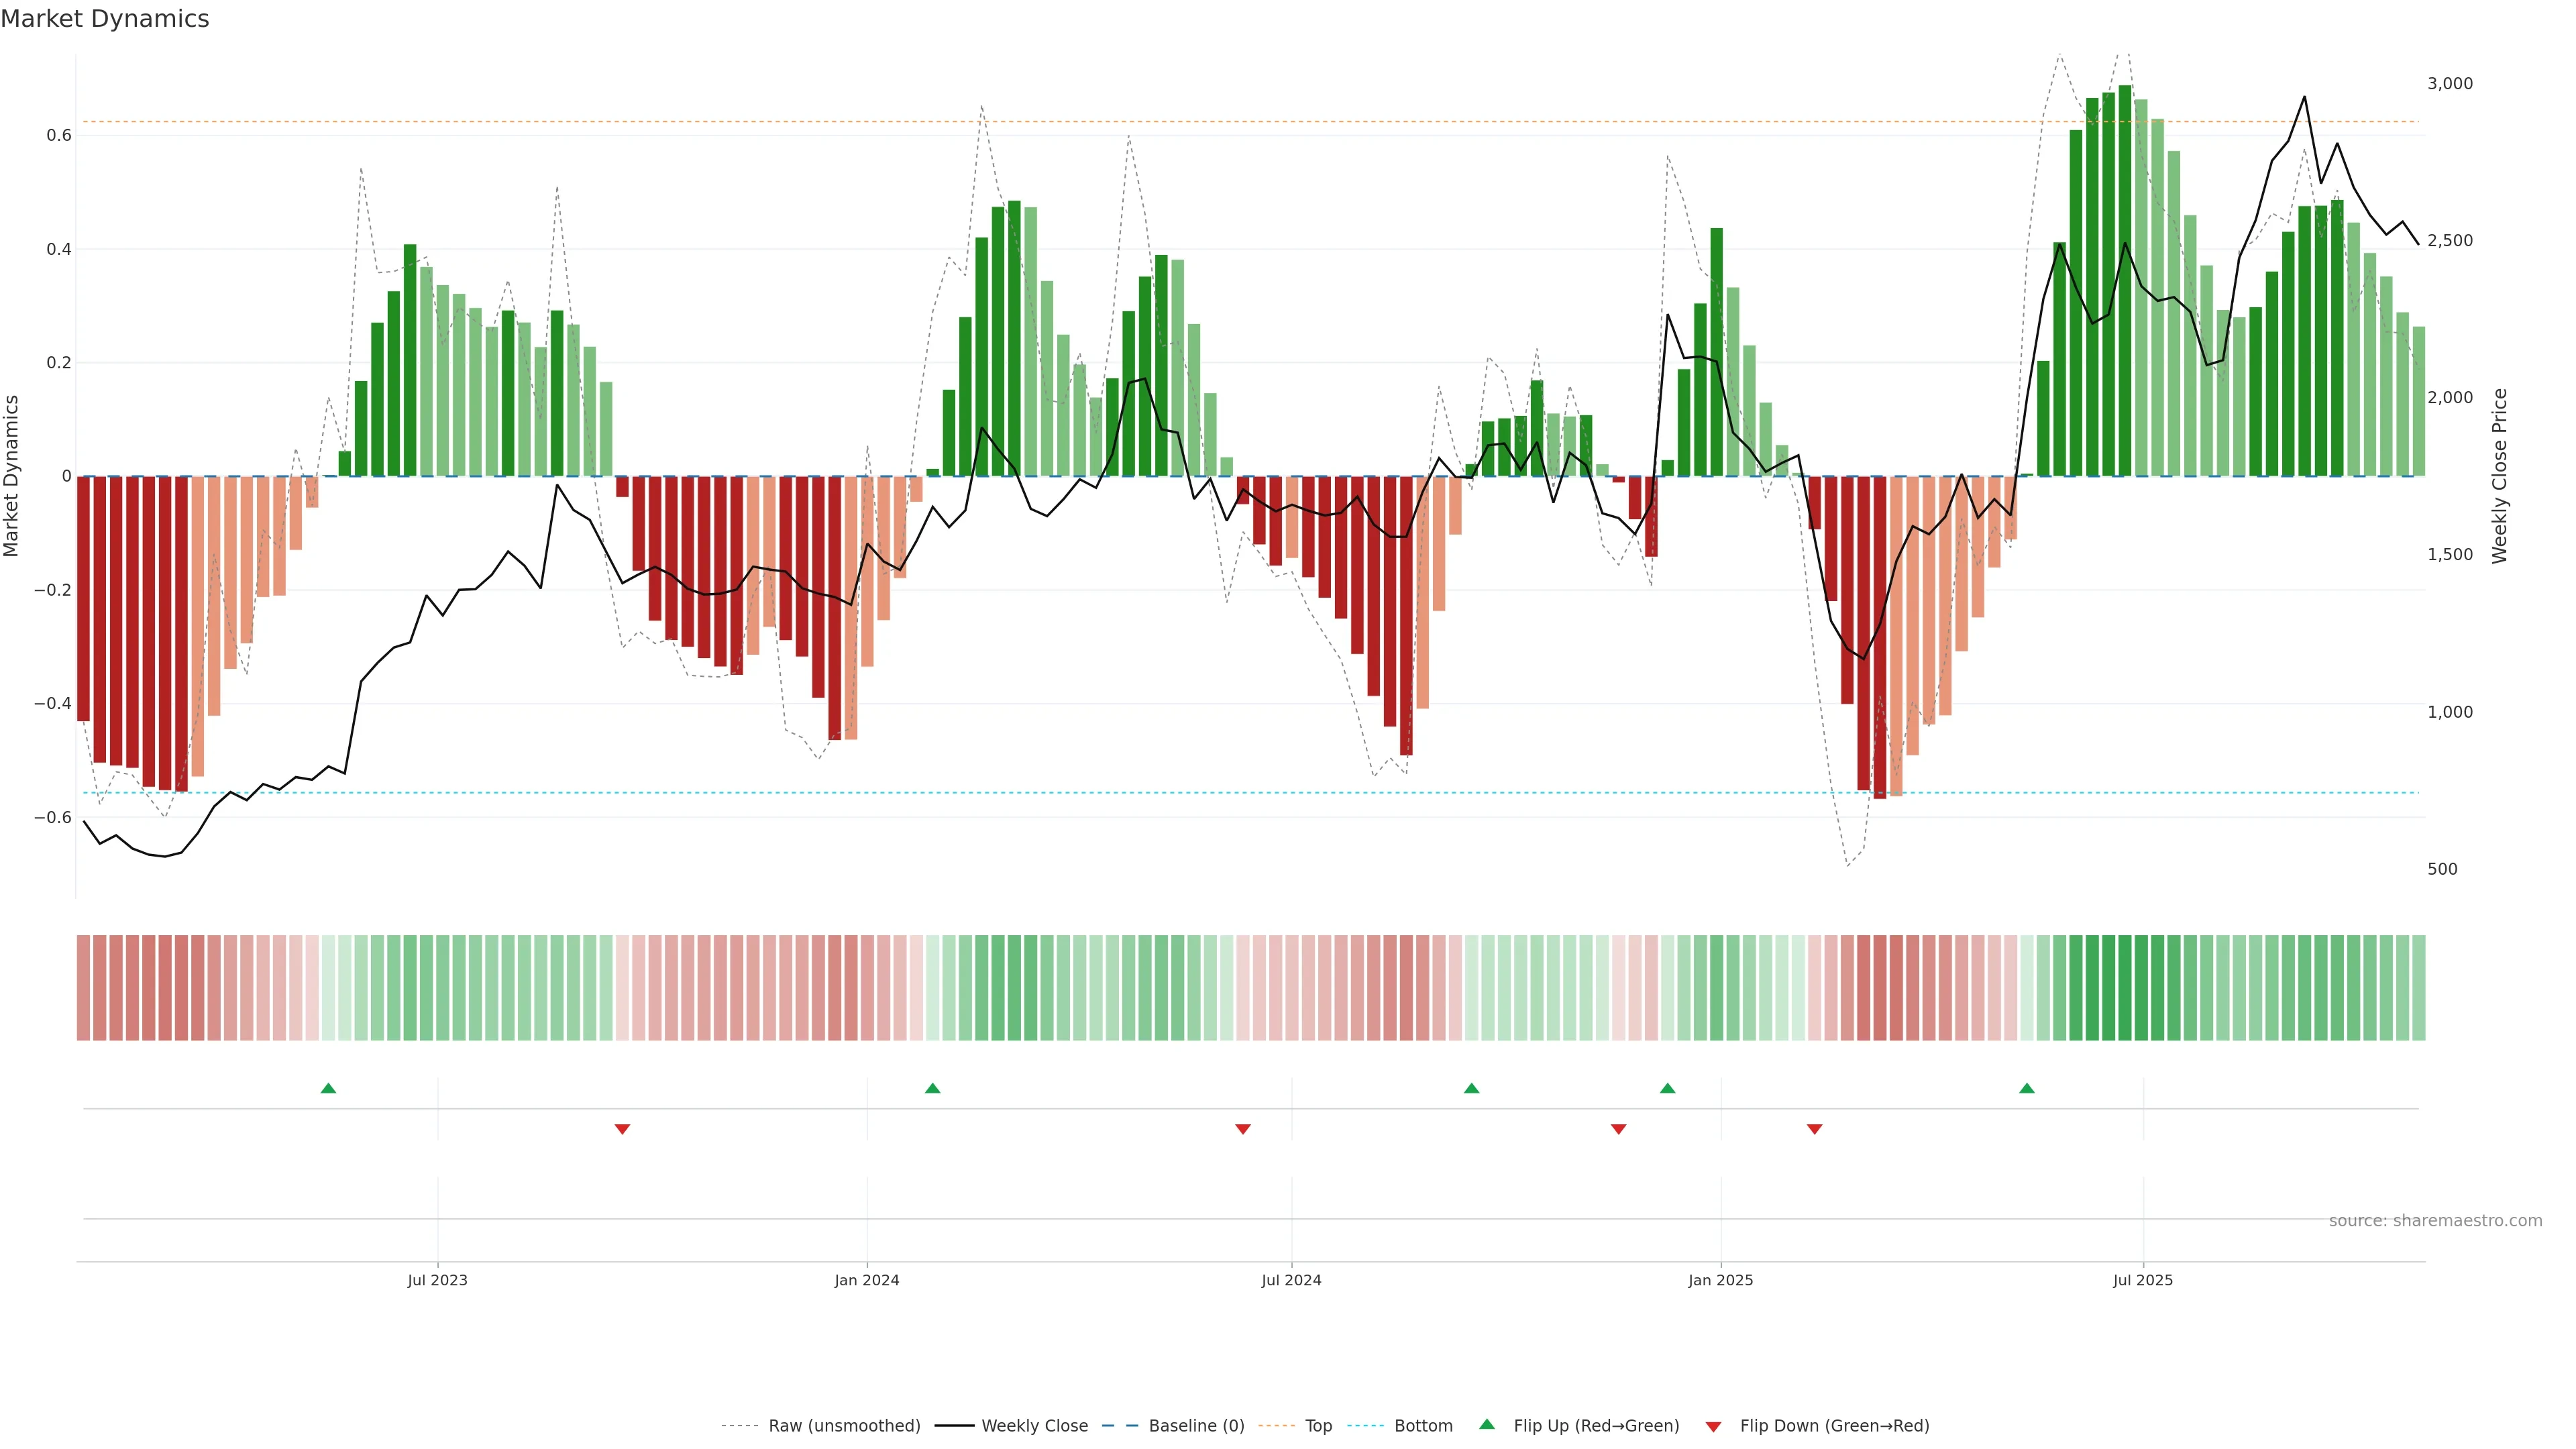
Task: Click the tallest dark green bar near Jul 2025
Action: 2124,280
